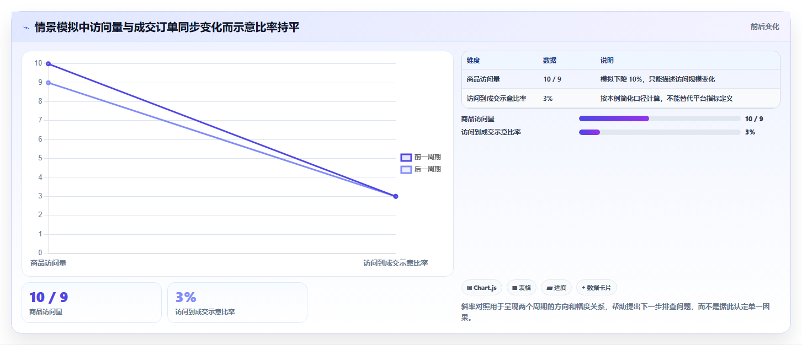802x345 pixels.
Task: Select the 10 / 9 metric card
Action: [92, 303]
